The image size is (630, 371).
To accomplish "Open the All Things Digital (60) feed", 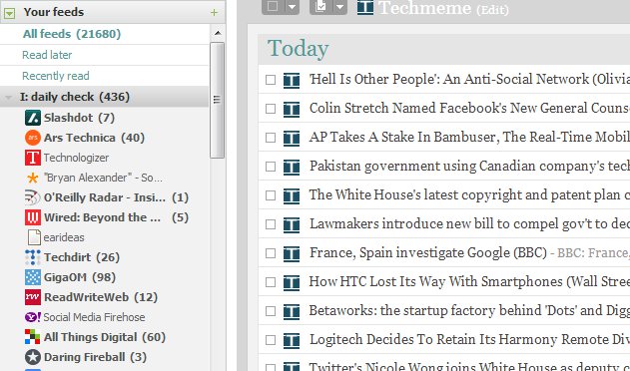I will [105, 337].
